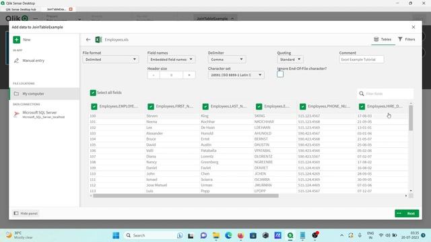The image size is (431, 242).
Task: Toggle Select all fields checkbox
Action: (93, 93)
